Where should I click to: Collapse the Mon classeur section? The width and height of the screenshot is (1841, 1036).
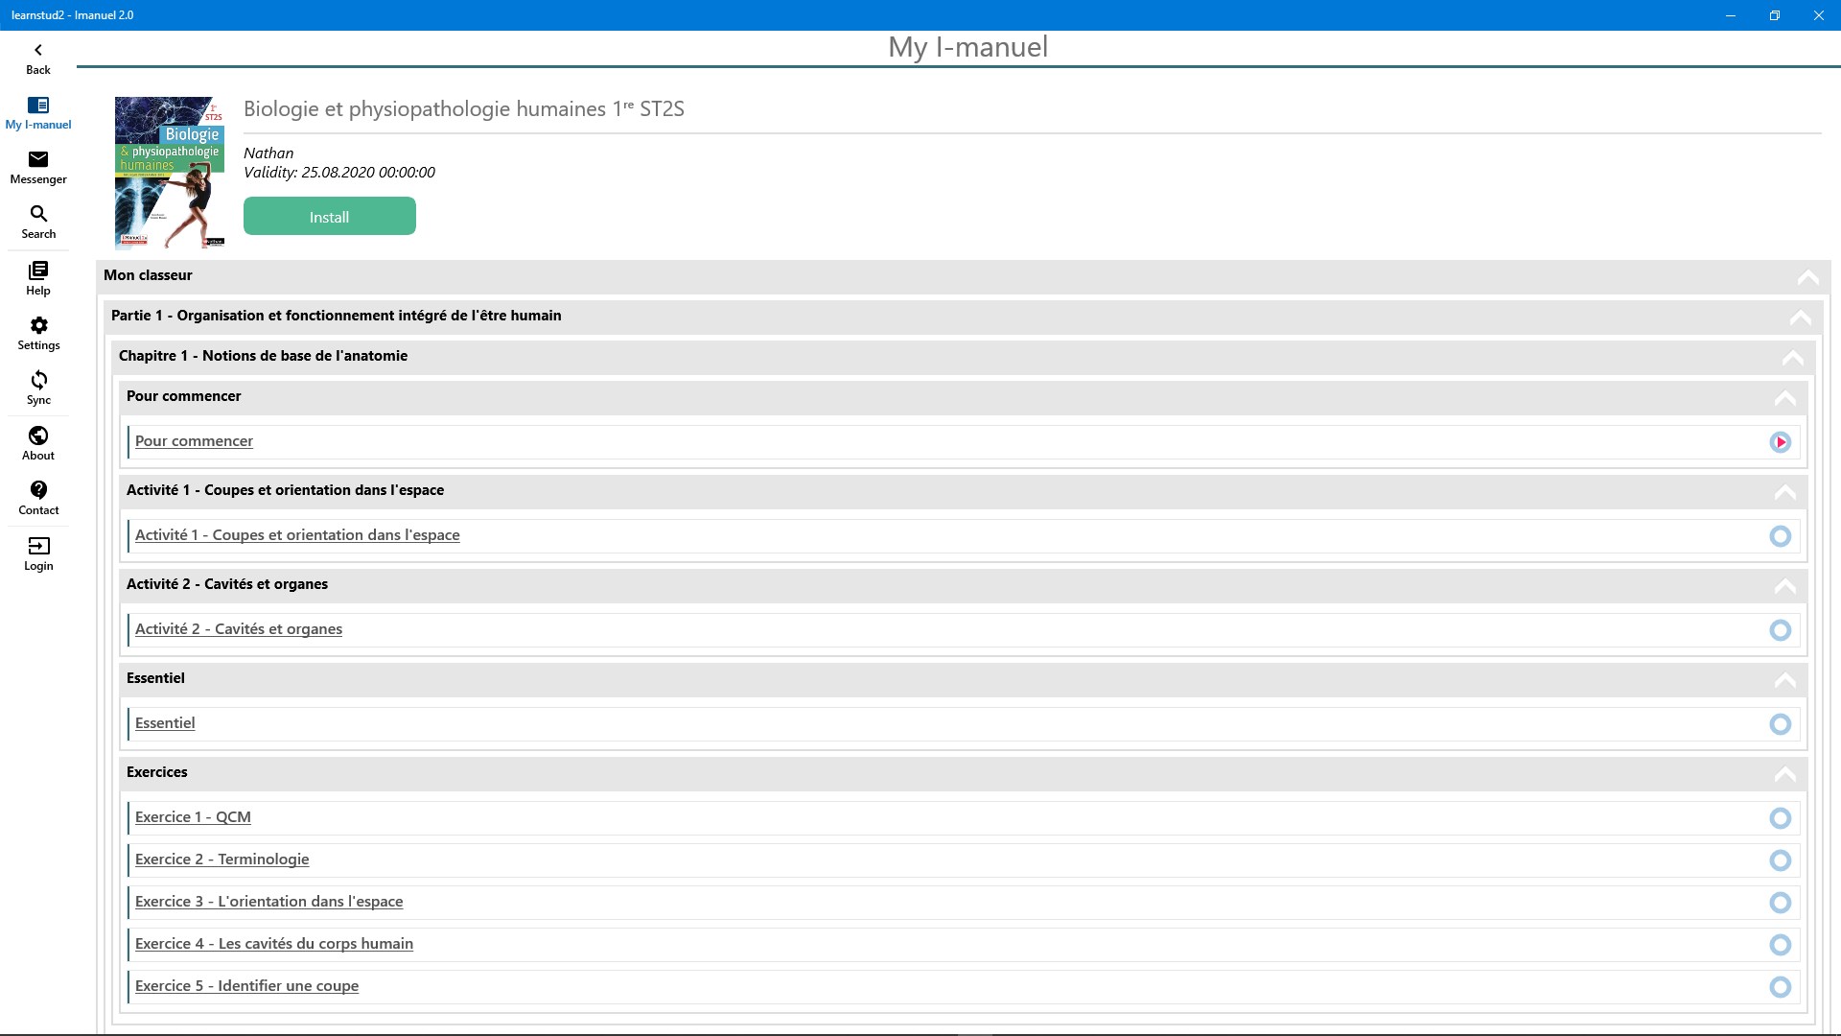coord(1807,277)
